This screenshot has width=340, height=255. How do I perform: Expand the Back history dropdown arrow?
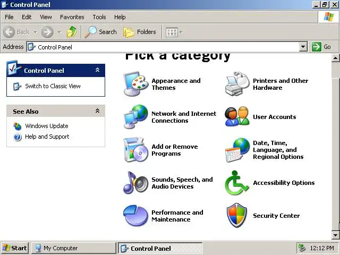tap(35, 32)
